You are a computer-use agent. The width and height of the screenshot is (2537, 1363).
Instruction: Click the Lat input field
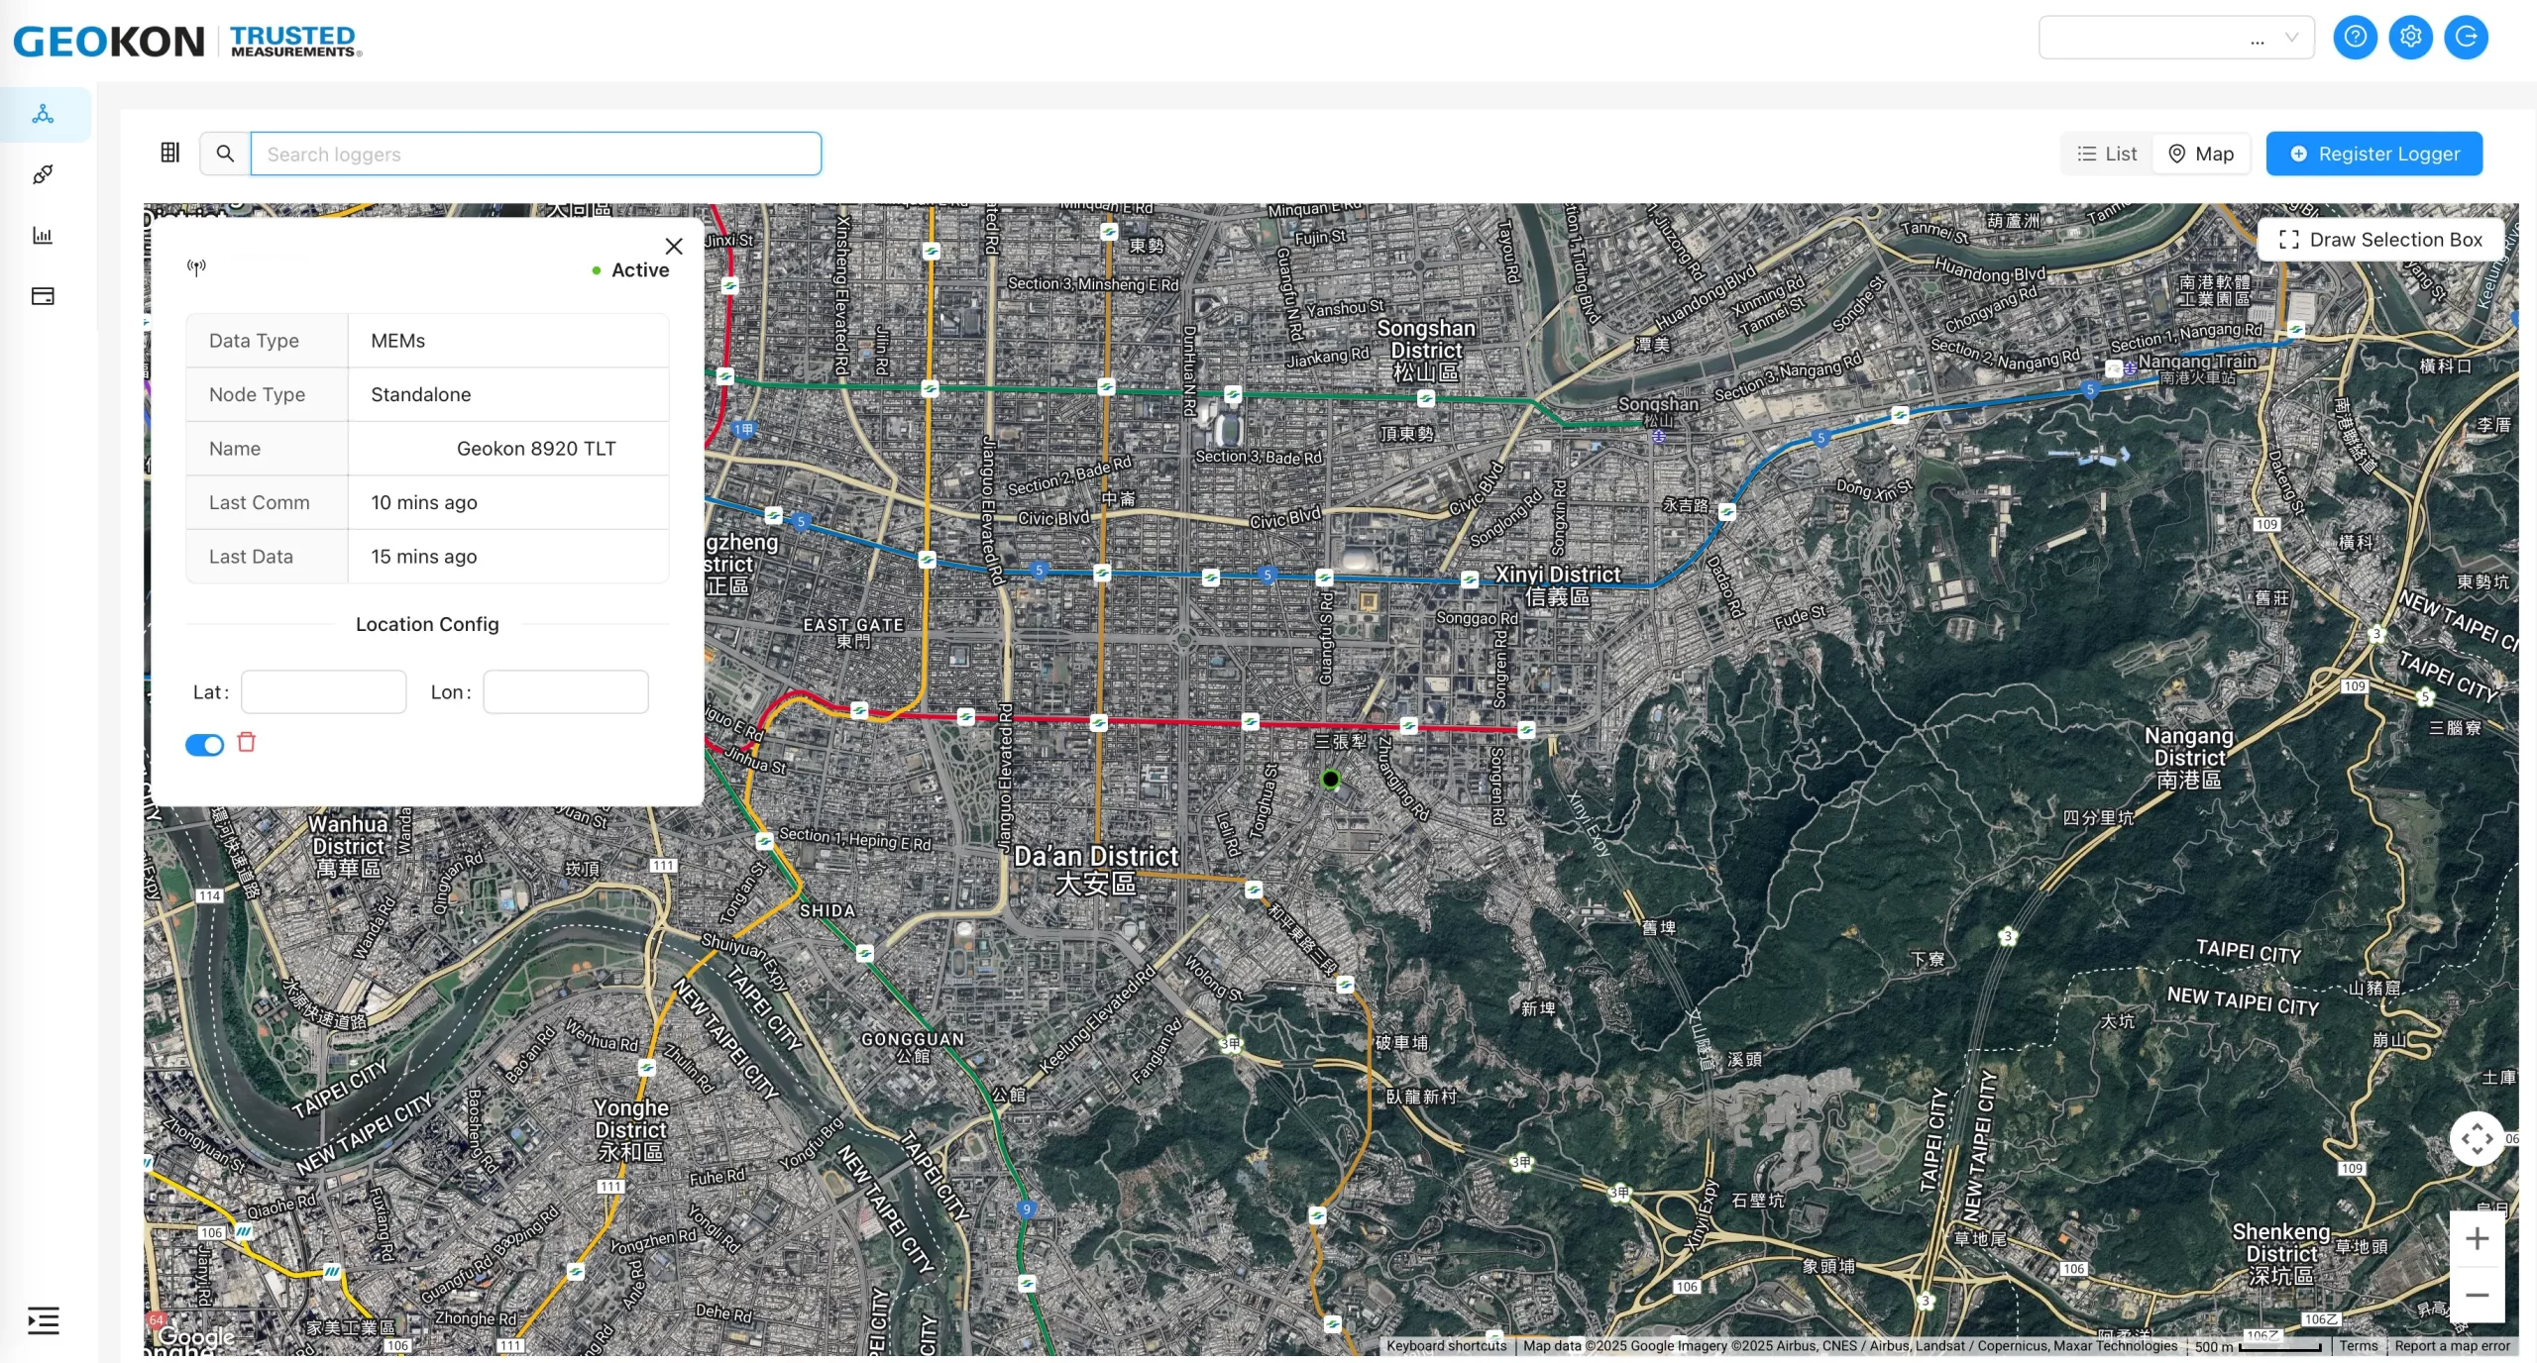click(x=323, y=692)
